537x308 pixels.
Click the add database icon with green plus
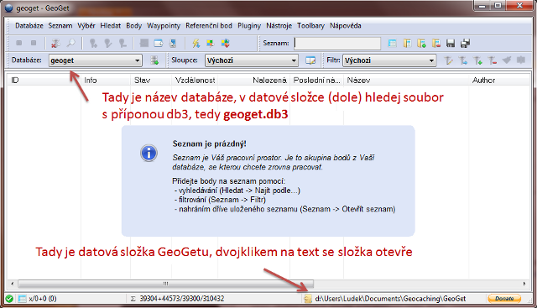point(154,60)
